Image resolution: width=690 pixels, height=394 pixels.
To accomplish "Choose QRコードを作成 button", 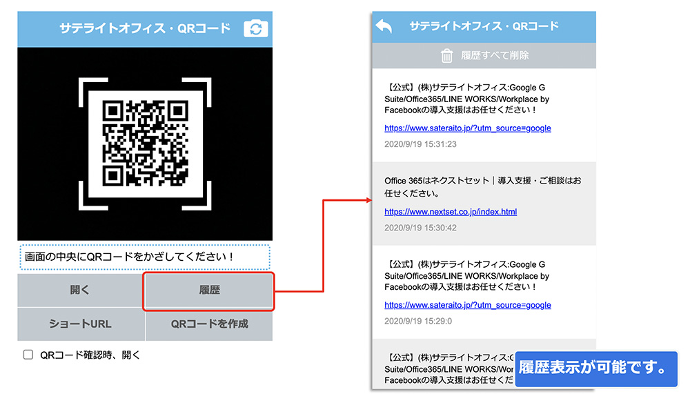I will tap(209, 324).
